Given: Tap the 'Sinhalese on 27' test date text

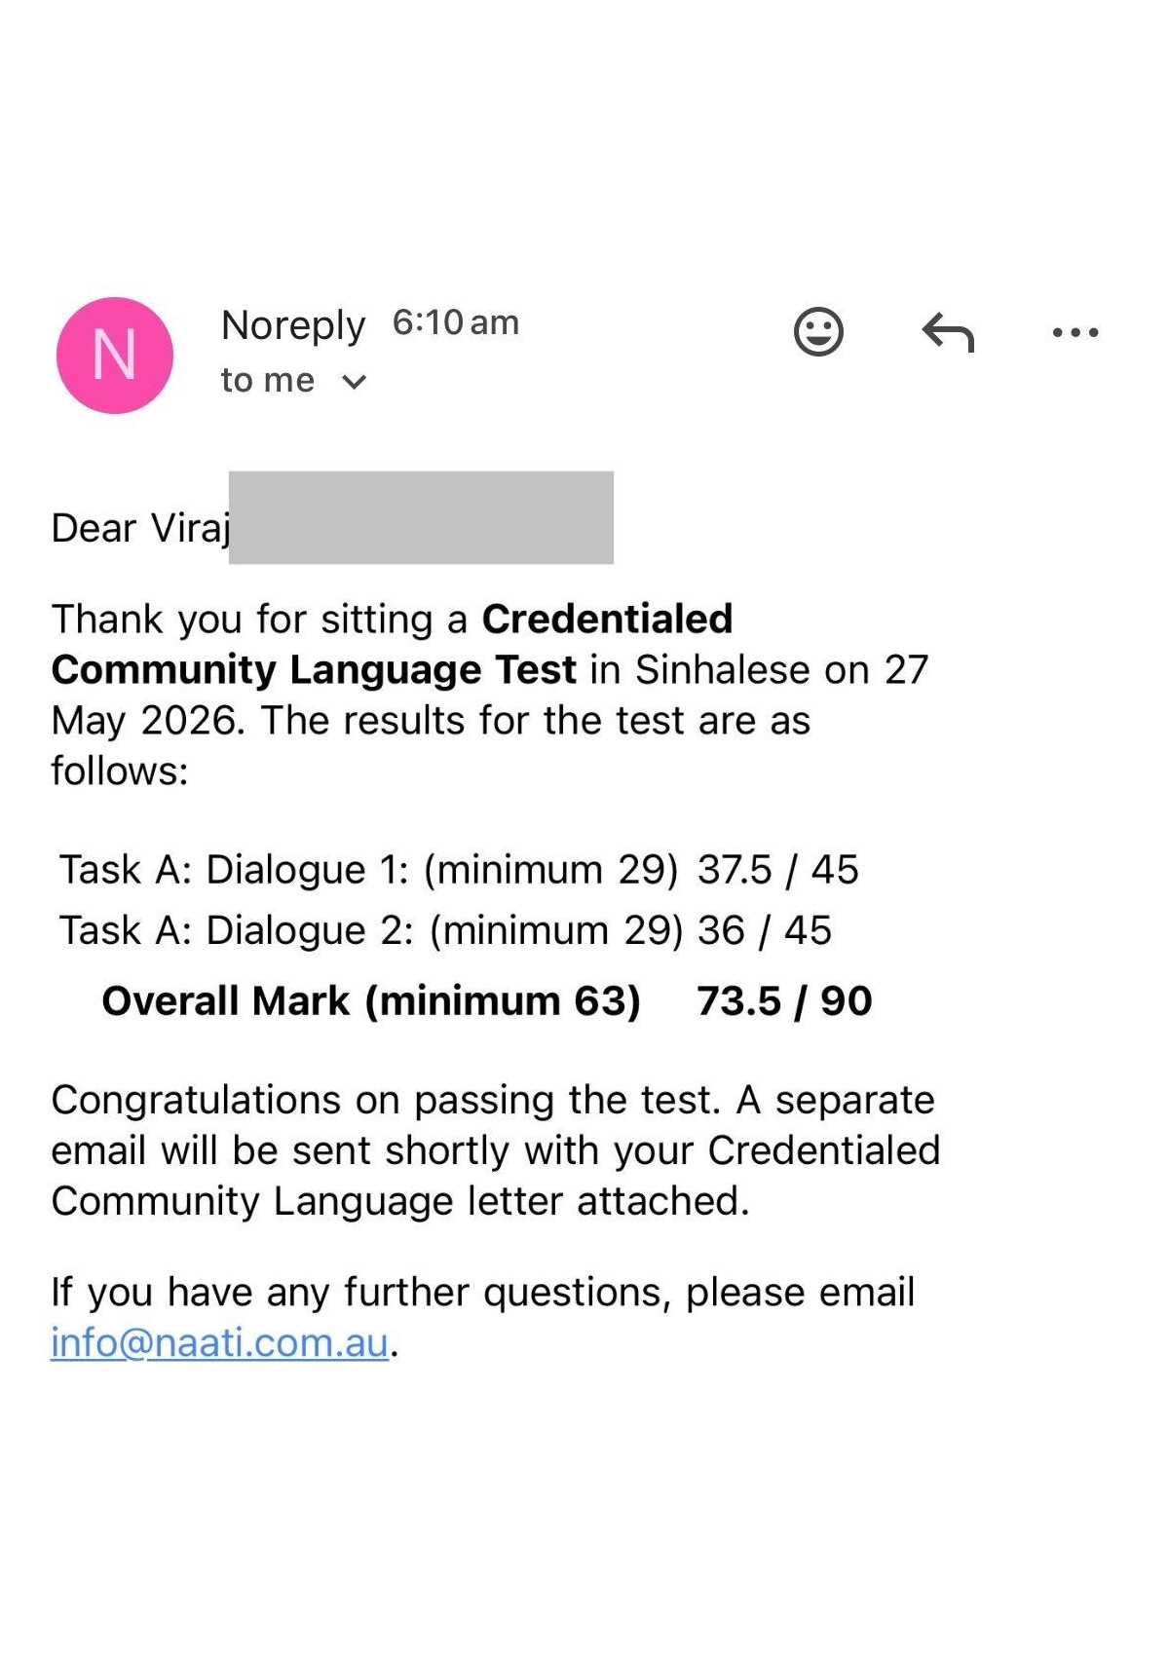Looking at the screenshot, I should tap(782, 669).
